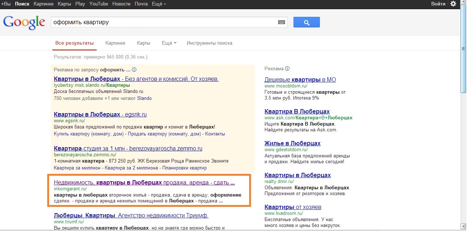
Task: Open Квартира-студия за 1 млн ad link
Action: click(x=128, y=149)
